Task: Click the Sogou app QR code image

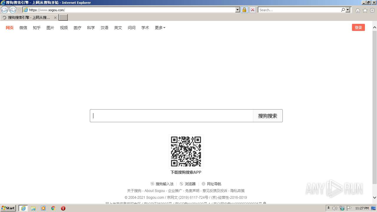Action: (x=186, y=151)
